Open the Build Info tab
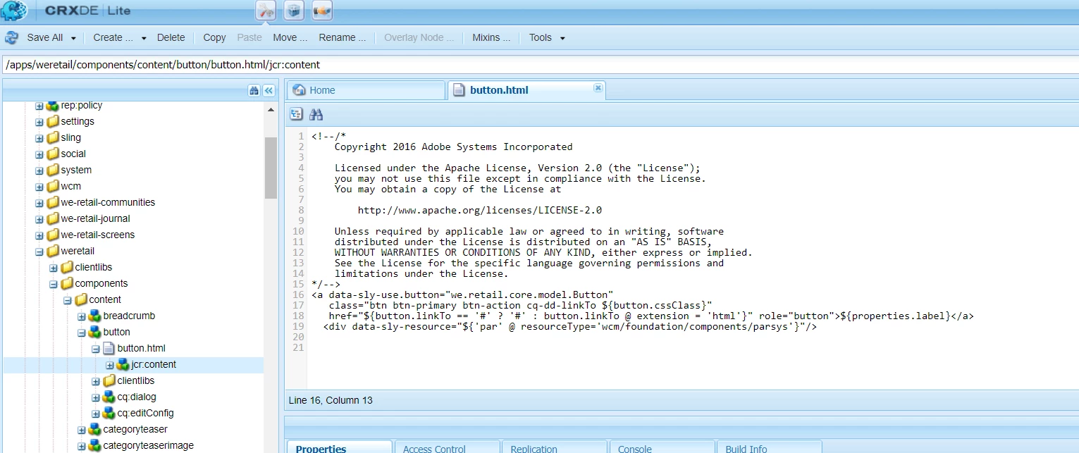The width and height of the screenshot is (1079, 453). [x=770, y=447]
